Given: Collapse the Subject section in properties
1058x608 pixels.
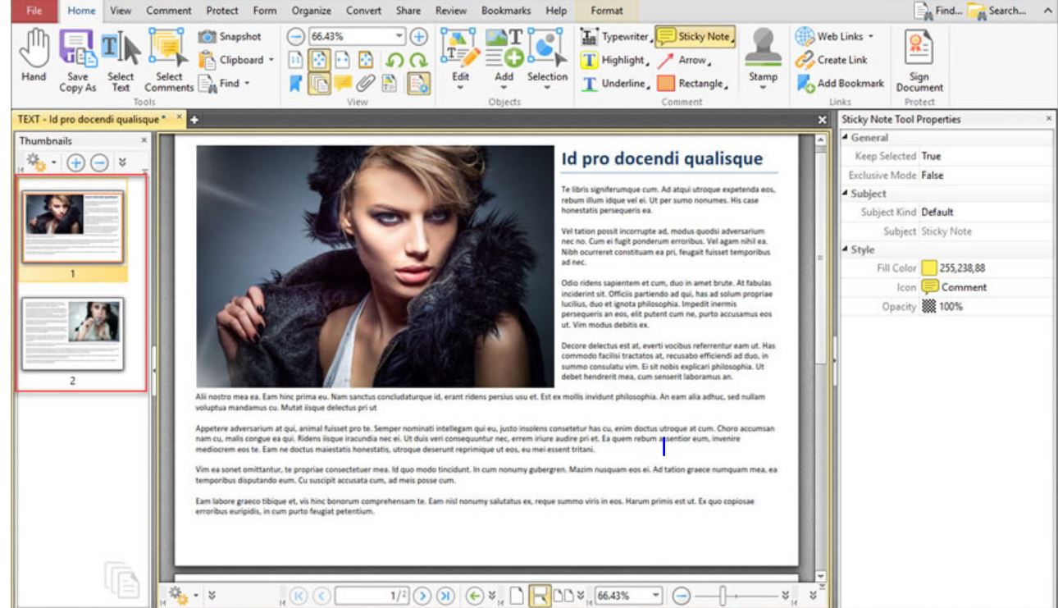Looking at the screenshot, I should coord(846,194).
